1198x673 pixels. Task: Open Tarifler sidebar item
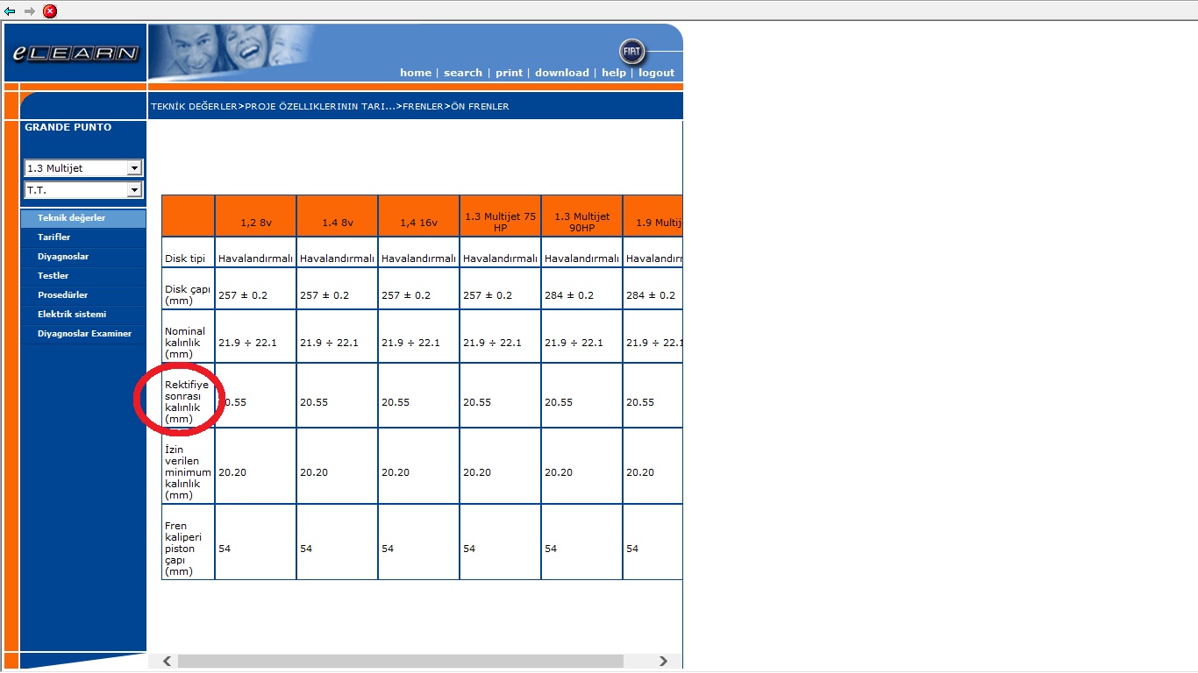(83, 237)
